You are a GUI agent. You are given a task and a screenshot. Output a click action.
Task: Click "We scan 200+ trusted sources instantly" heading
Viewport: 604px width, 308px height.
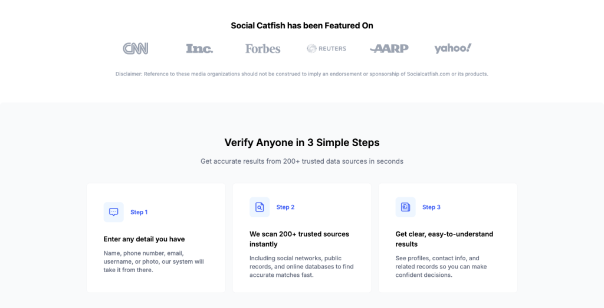[x=299, y=239]
